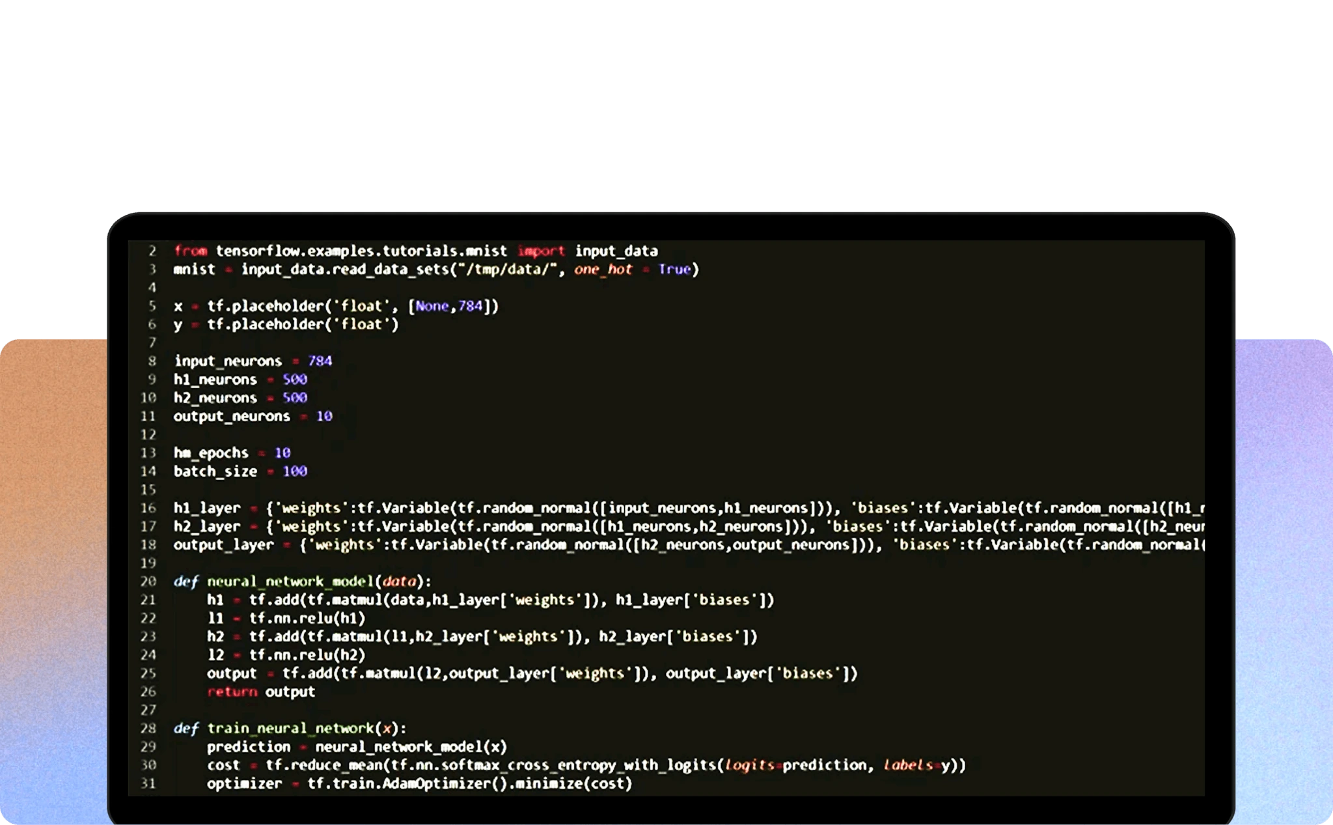The width and height of the screenshot is (1333, 825).
Task: Click the 'output_layer' variable on line 18
Action: (223, 545)
